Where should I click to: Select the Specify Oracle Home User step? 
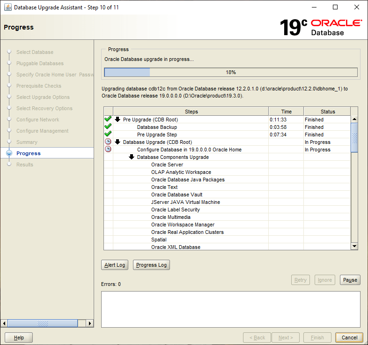pos(55,75)
